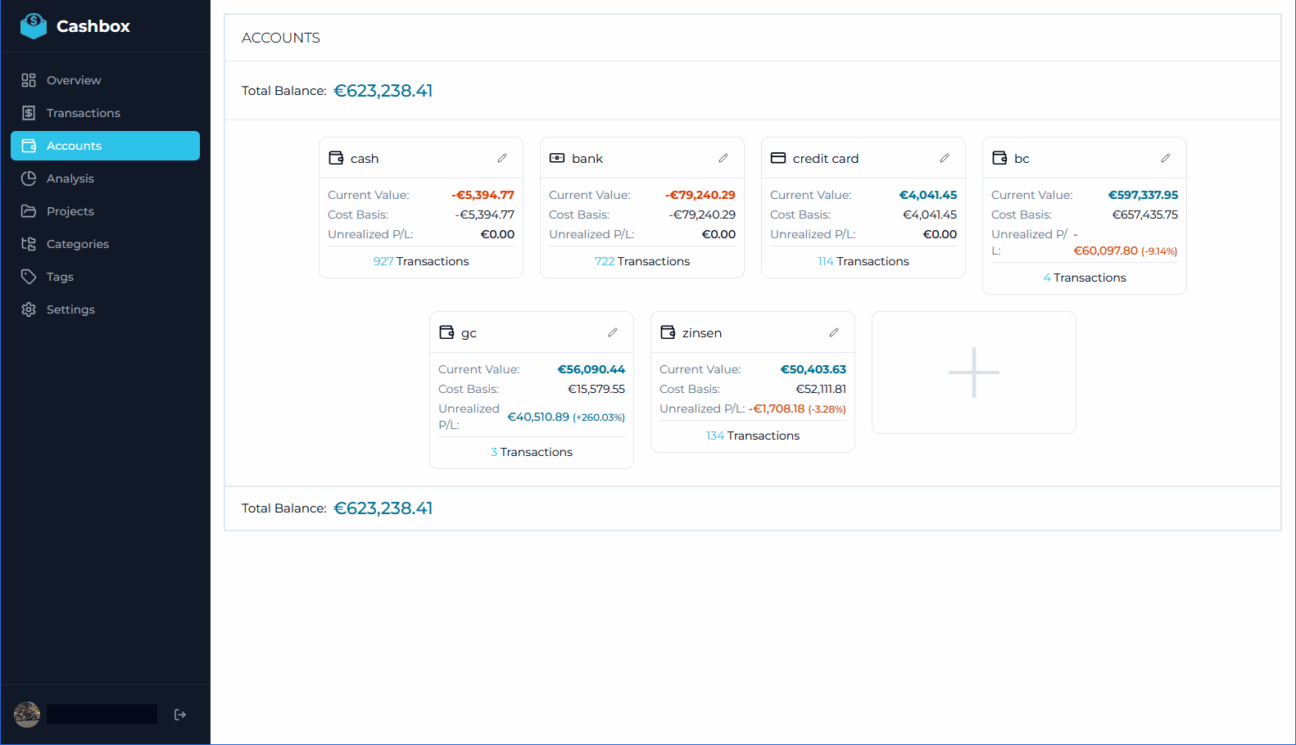Viewport: 1296px width, 745px height.
Task: Edit the bank account via pencil icon
Action: (x=723, y=158)
